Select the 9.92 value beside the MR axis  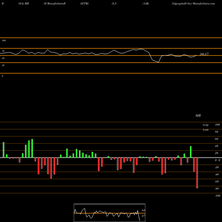(x=206, y=125)
